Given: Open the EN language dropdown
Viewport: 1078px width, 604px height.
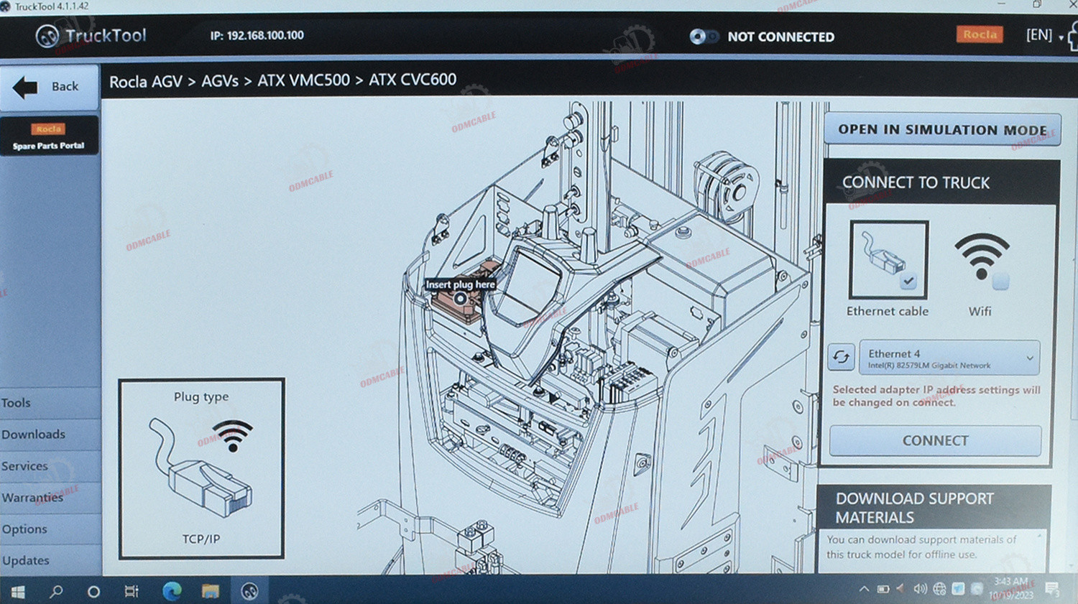Looking at the screenshot, I should (1044, 35).
